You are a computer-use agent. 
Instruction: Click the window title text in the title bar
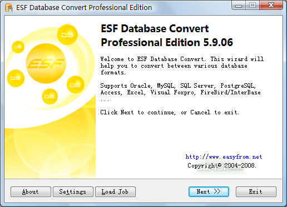(x=84, y=8)
